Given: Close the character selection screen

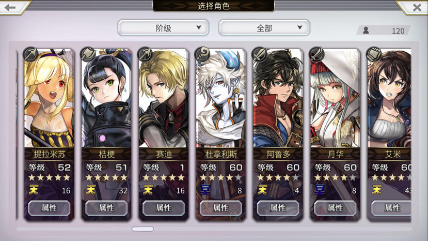Looking at the screenshot, I should (417, 7).
